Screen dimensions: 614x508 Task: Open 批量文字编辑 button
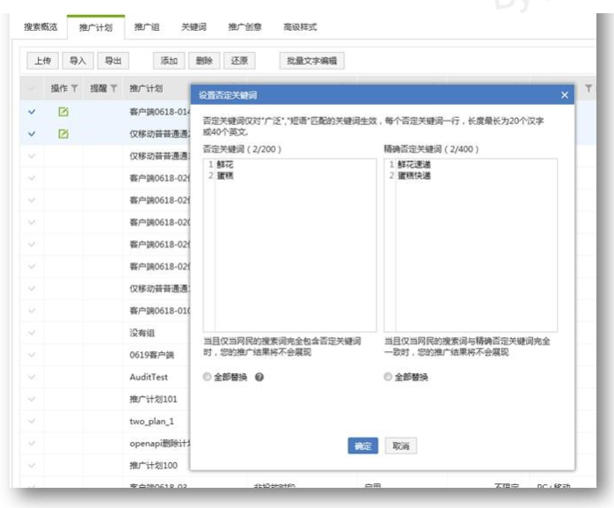coord(312,61)
